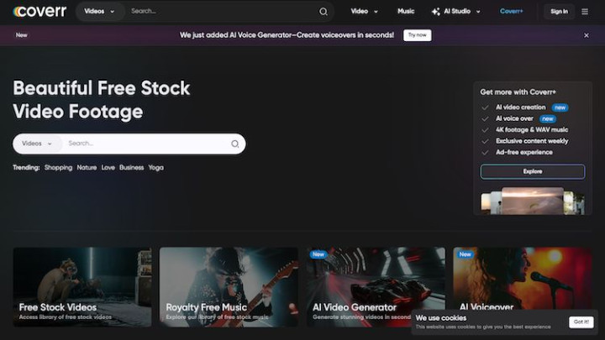Click the new badge beside AI voice over
The height and width of the screenshot is (340, 605).
(x=548, y=118)
